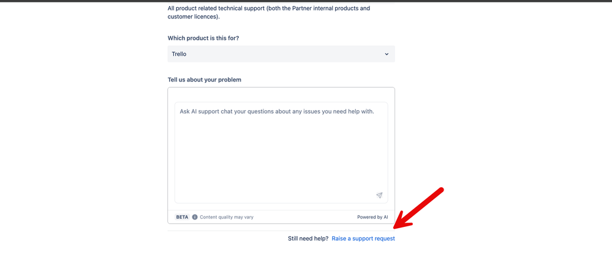This screenshot has width=612, height=271.
Task: Click the dark bar at window top
Action: pyautogui.click(x=306, y=1)
